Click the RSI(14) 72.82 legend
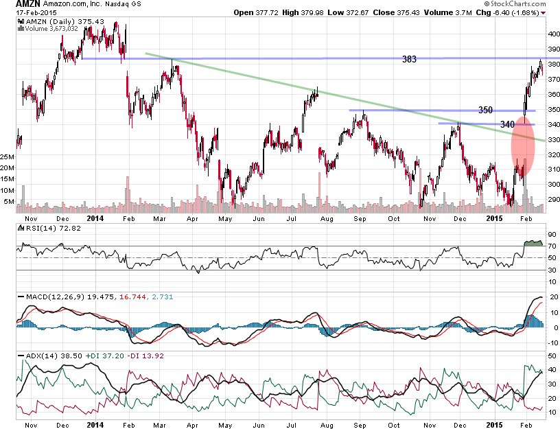560x429 pixels. pyautogui.click(x=53, y=228)
